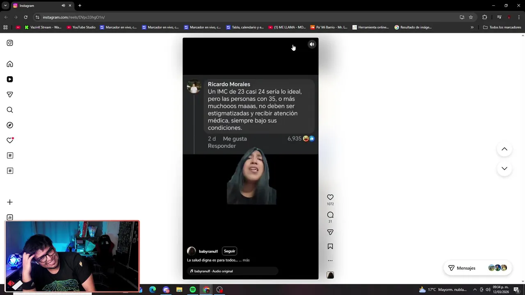
Task: Open Windows notification center icon
Action: 516,290
